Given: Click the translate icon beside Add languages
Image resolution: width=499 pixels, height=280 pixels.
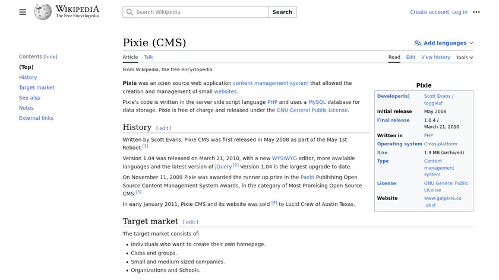Looking at the screenshot, I should click(418, 43).
